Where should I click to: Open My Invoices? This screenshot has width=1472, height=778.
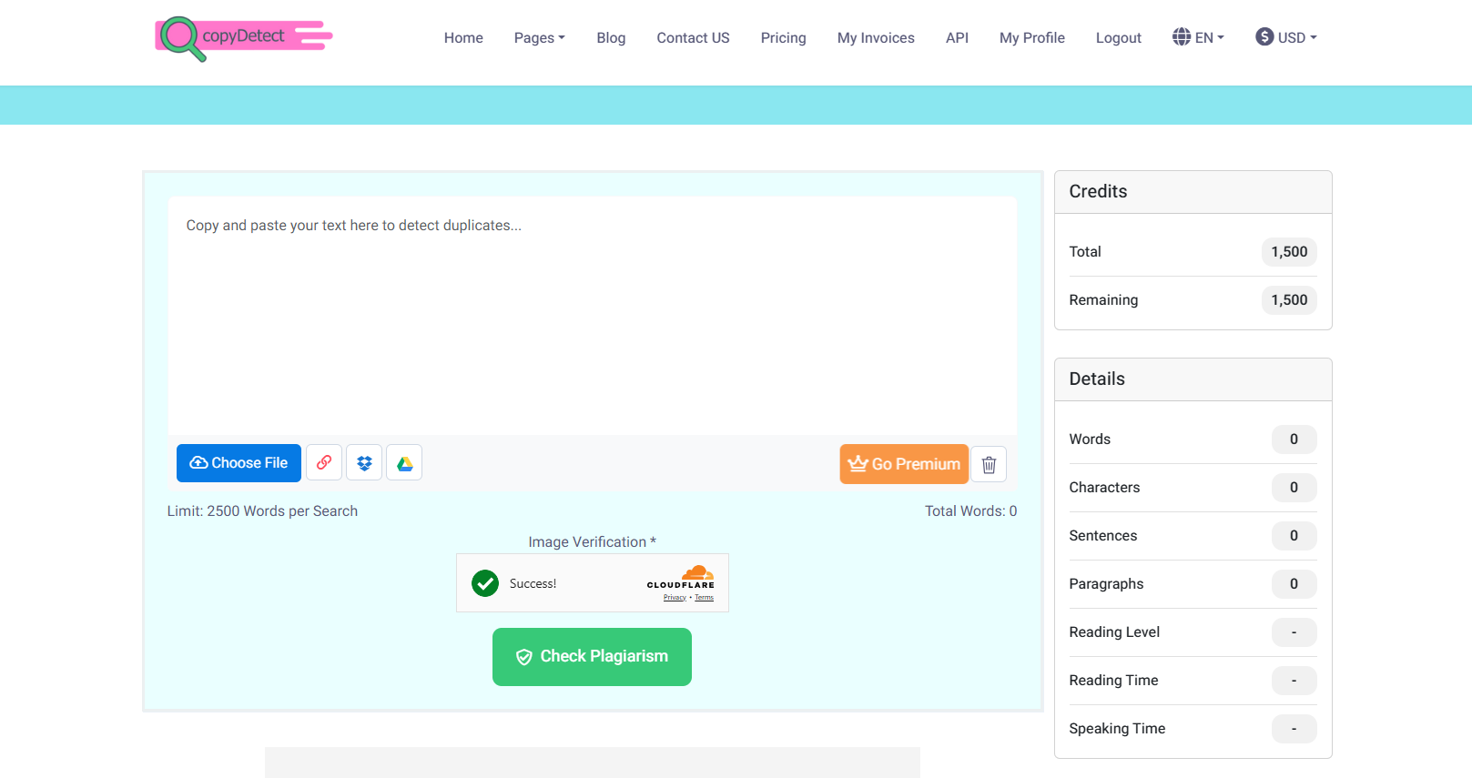(x=876, y=38)
